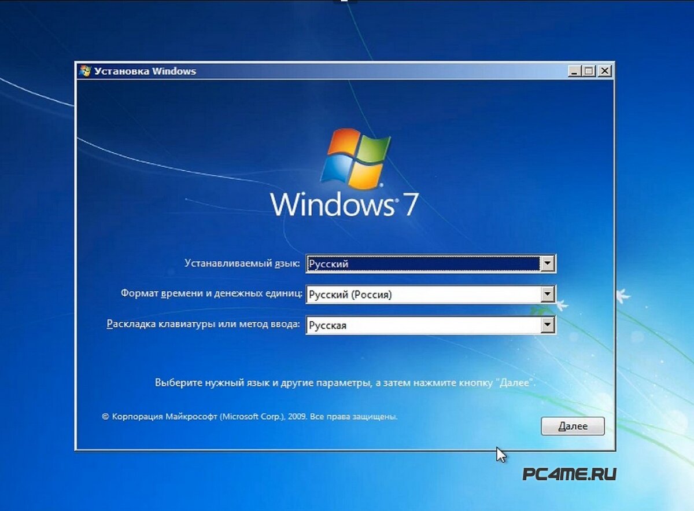Click the Выберите нужный язык instruction text

345,383
